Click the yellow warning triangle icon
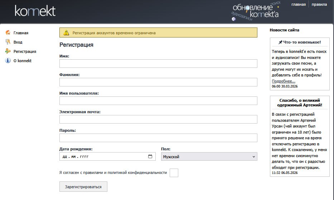This screenshot has height=200, width=334. tap(66, 32)
